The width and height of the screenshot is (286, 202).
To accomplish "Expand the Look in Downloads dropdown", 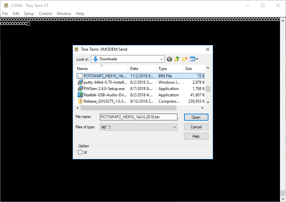I will tap(161, 59).
